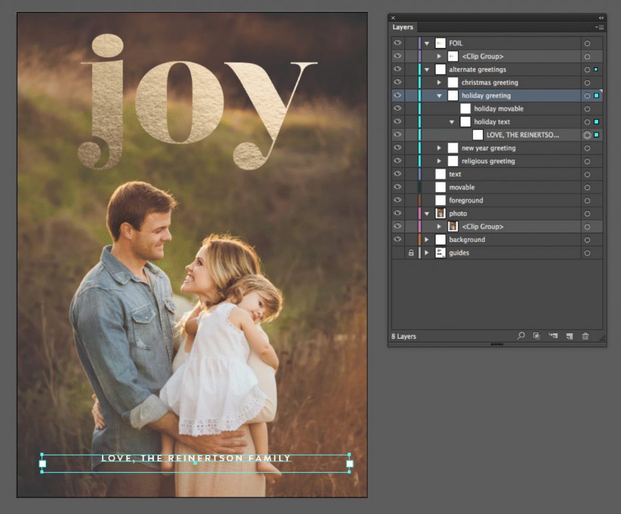Click the Delete Selection trash icon

click(586, 336)
